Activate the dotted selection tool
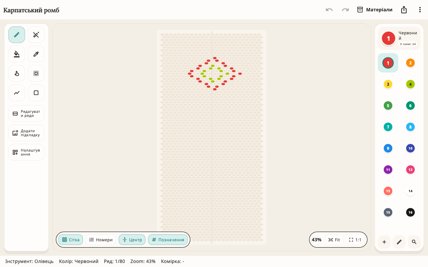 (36, 73)
